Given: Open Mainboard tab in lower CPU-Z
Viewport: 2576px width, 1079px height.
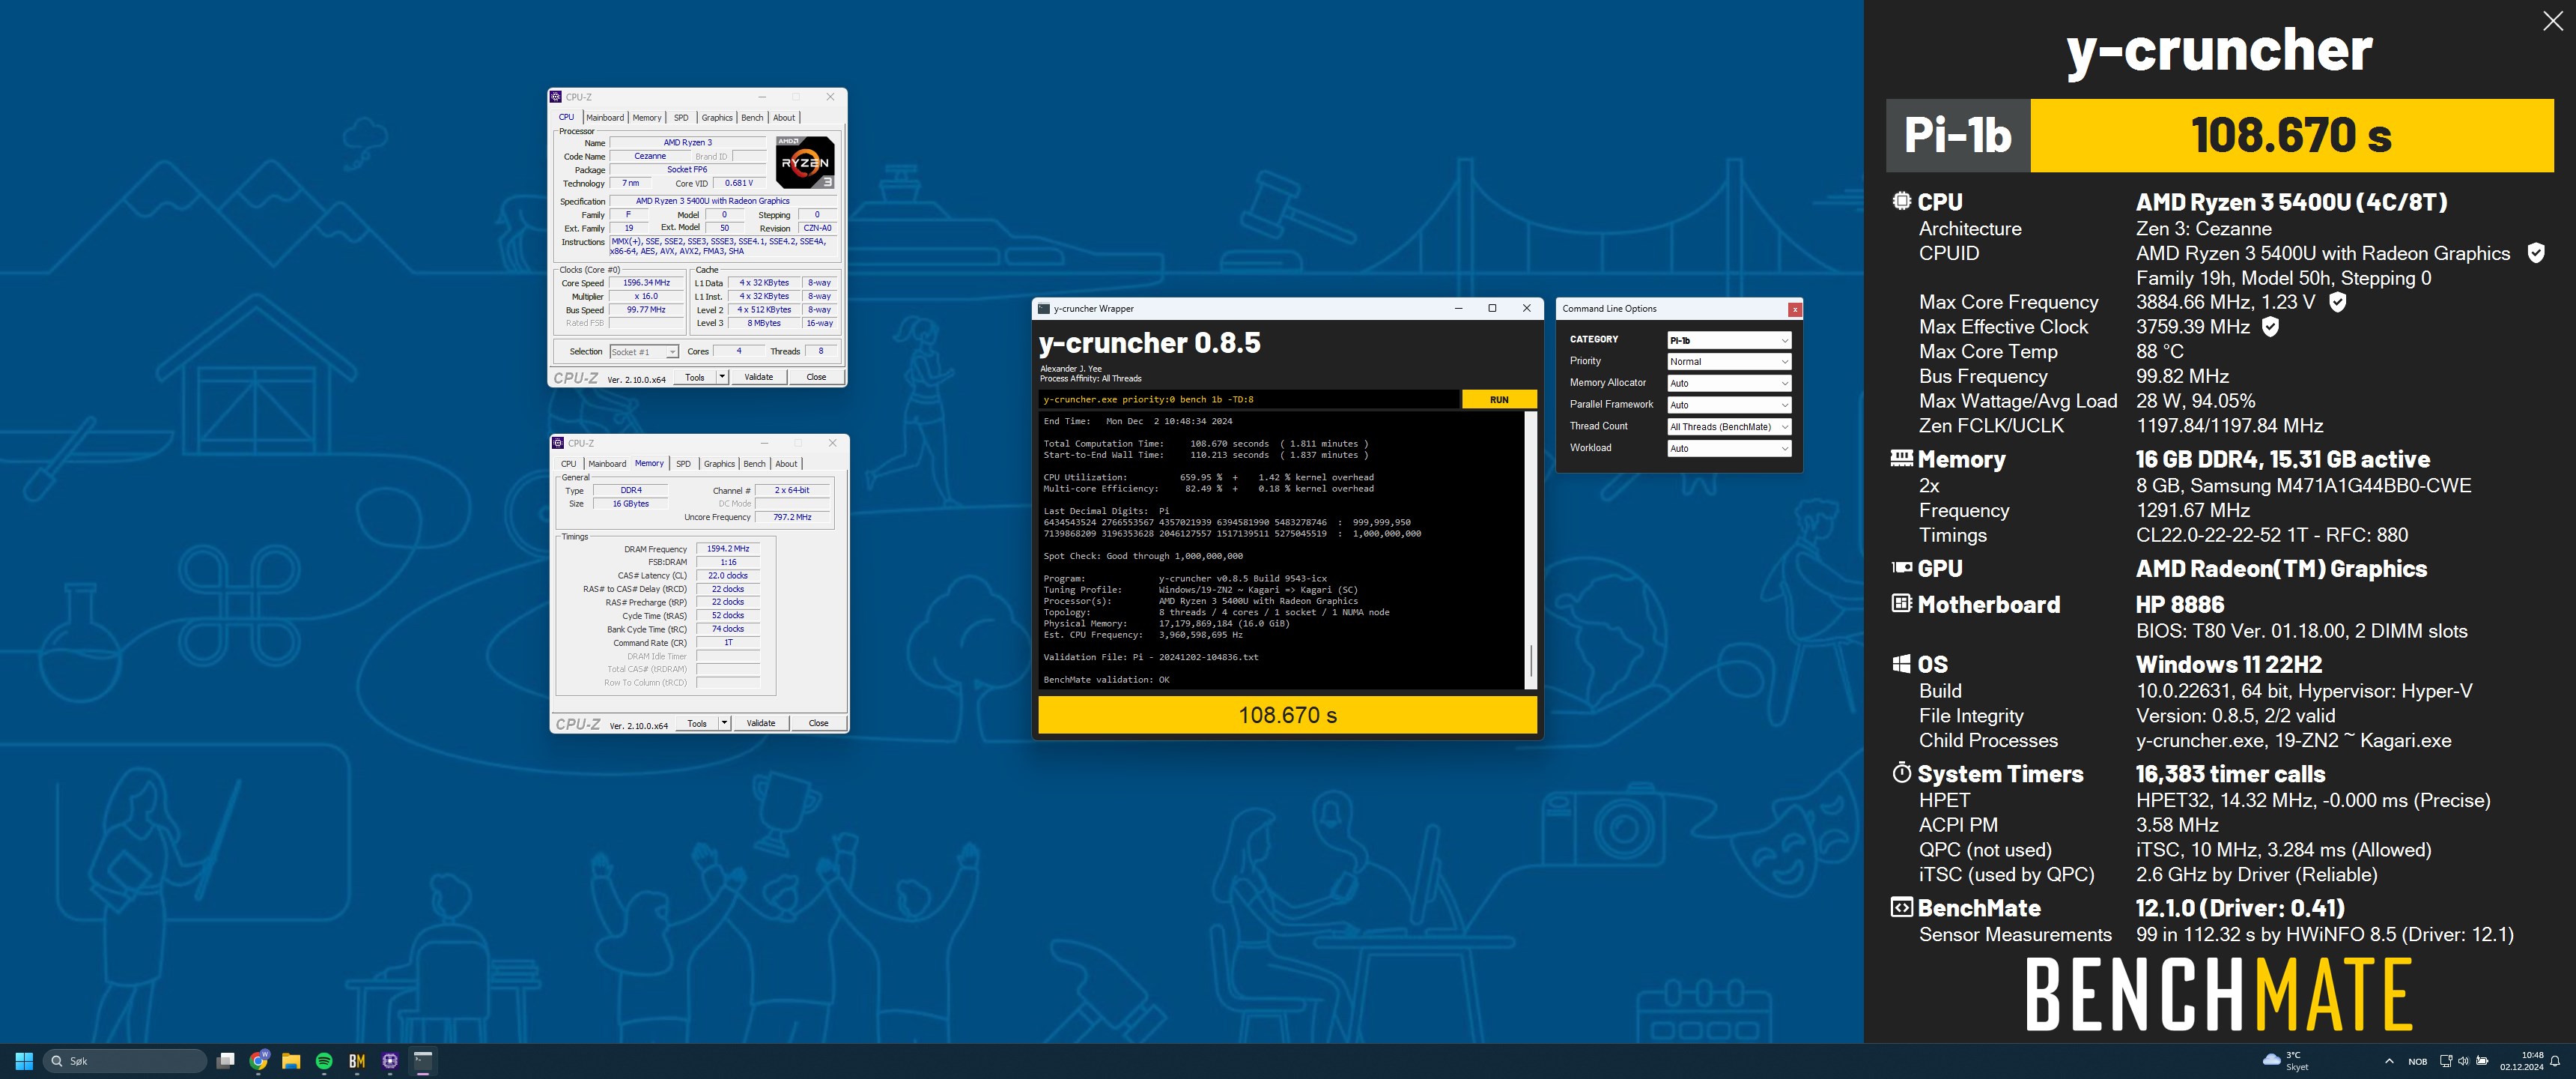Looking at the screenshot, I should pos(607,465).
